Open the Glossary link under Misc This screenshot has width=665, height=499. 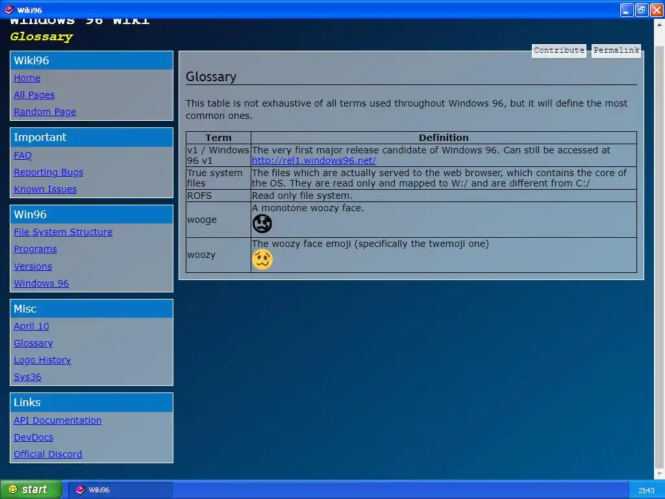click(33, 343)
